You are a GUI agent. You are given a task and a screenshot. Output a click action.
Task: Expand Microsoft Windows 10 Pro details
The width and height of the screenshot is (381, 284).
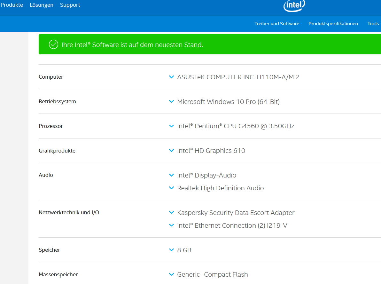point(171,102)
